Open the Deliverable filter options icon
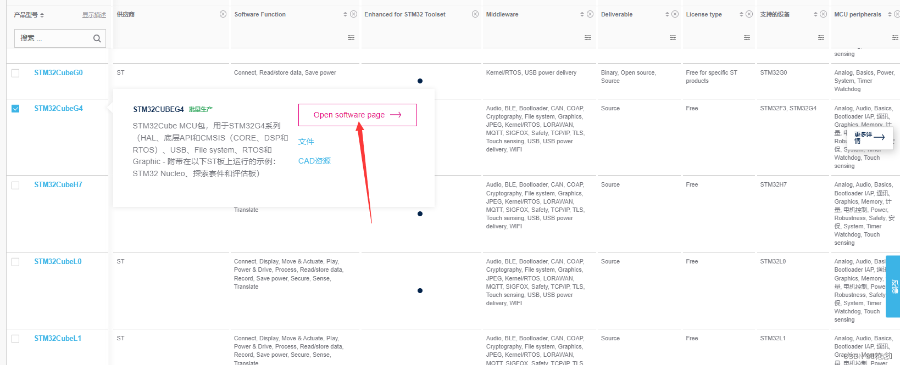The height and width of the screenshot is (365, 900). coord(673,37)
